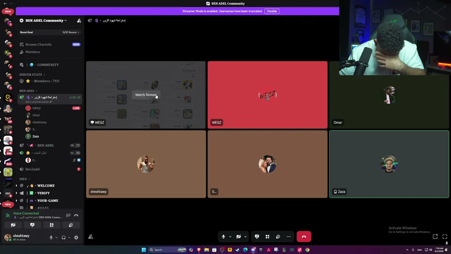Select Omar in the voice channel member list
Screen dimensions: 451x254
(53, 115)
